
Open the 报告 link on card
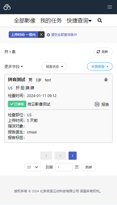click(x=105, y=104)
